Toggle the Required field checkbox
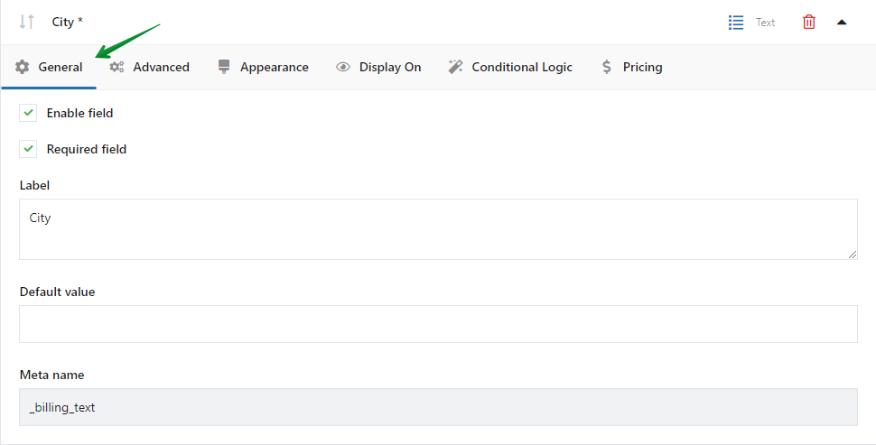Image resolution: width=876 pixels, height=445 pixels. 29,149
